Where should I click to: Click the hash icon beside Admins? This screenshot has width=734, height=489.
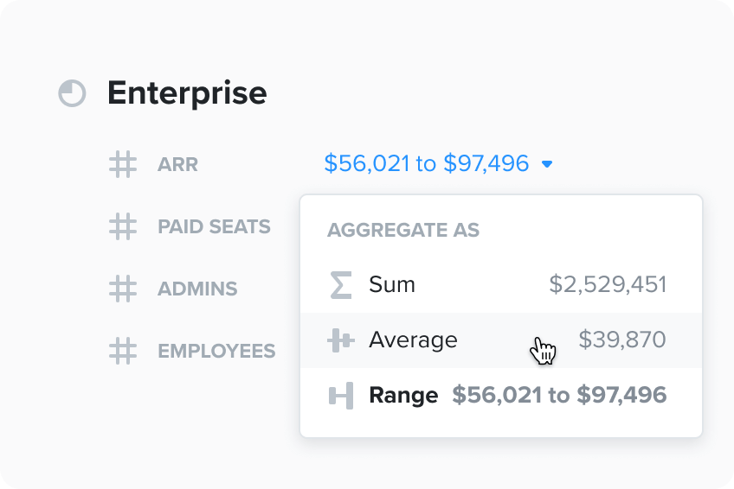[x=123, y=289]
